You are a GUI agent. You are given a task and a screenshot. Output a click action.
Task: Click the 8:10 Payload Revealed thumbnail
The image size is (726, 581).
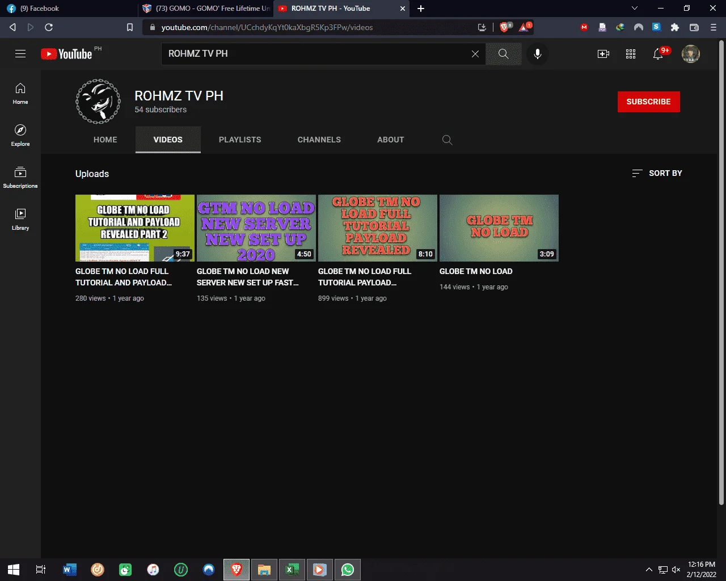378,228
